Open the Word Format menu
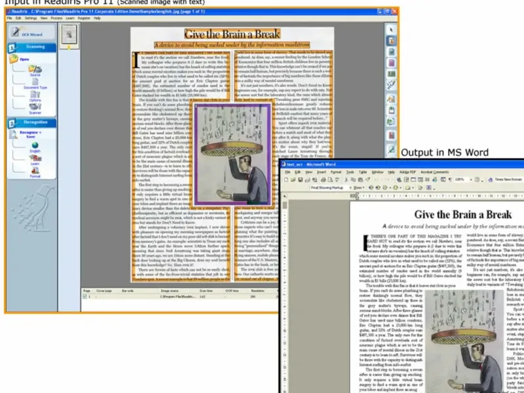Image resolution: width=524 pixels, height=393 pixels. pos(336,172)
